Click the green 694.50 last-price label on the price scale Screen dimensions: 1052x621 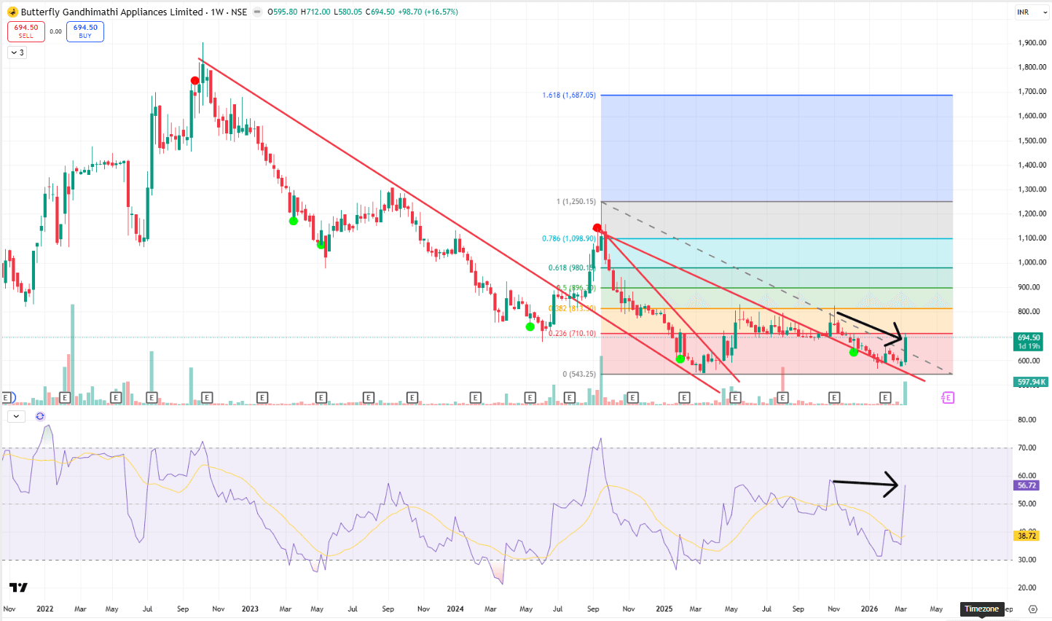(1029, 341)
